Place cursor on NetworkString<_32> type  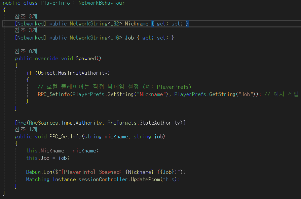(96, 24)
